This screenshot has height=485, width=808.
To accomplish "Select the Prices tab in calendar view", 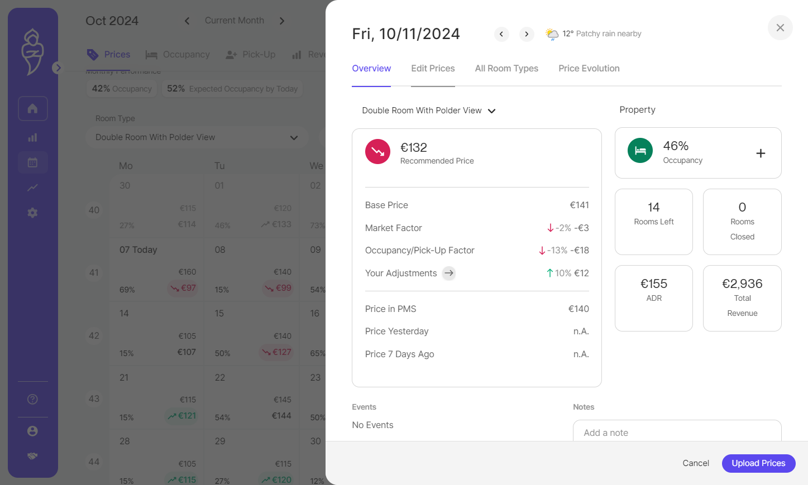I will click(109, 55).
